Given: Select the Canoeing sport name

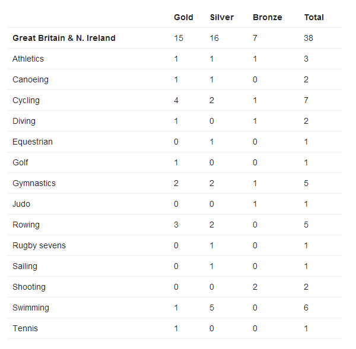Looking at the screenshot, I should tap(30, 79).
